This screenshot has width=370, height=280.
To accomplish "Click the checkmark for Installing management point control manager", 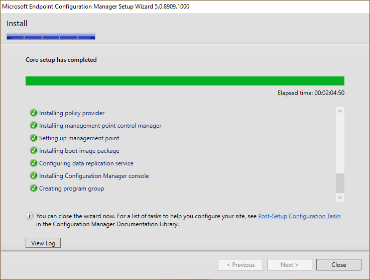I will pyautogui.click(x=34, y=126).
